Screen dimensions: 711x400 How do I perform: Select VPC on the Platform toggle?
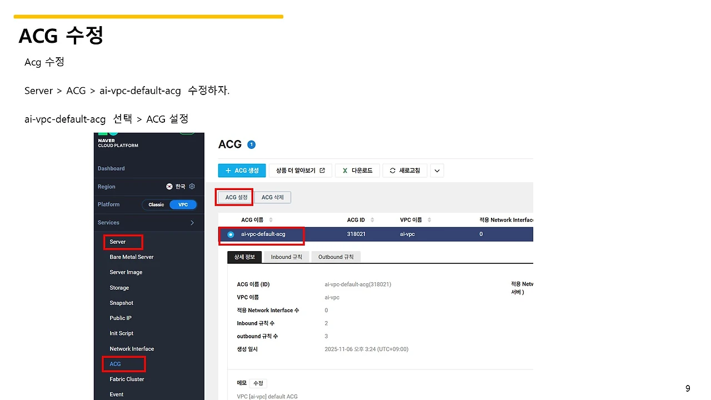click(183, 205)
